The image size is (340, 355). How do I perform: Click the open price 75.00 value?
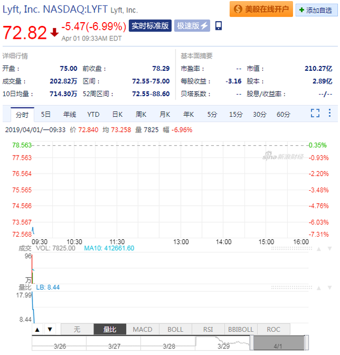coord(69,69)
